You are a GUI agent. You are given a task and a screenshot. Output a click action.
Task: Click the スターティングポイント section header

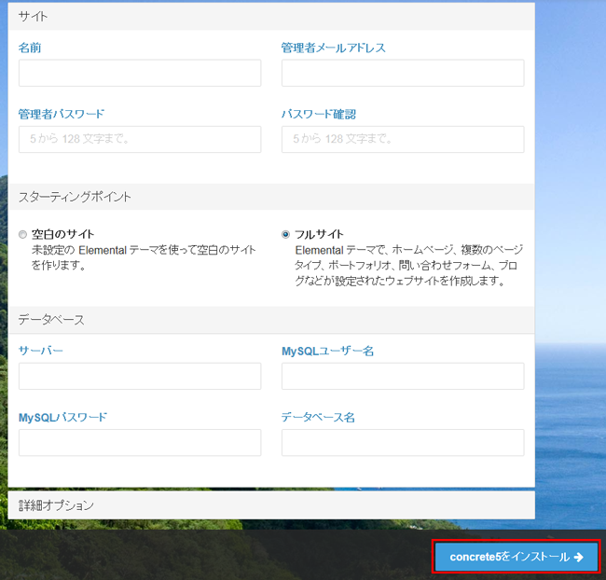[x=75, y=197]
